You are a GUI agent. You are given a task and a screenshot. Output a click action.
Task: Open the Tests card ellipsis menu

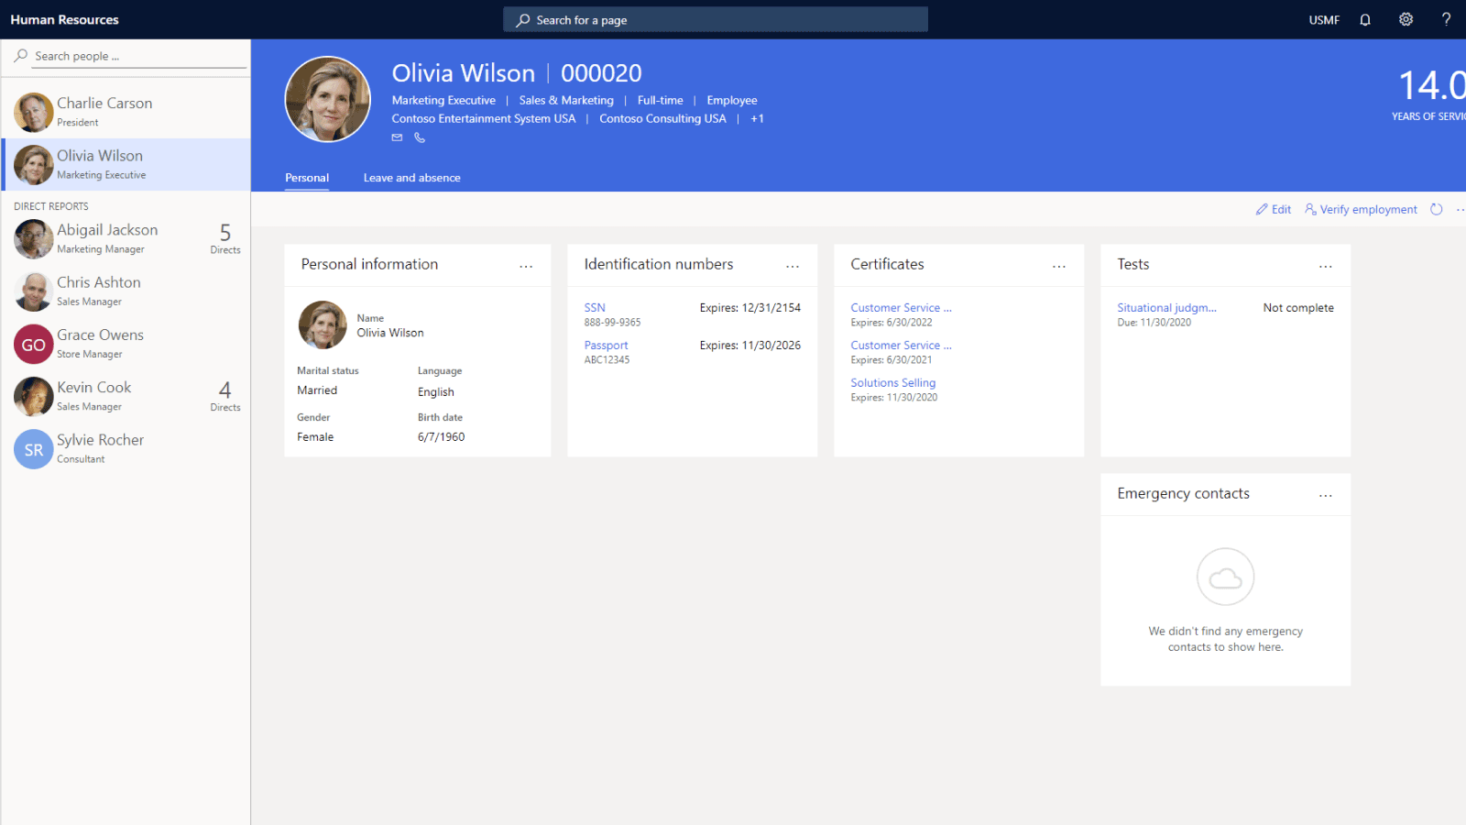1326,266
